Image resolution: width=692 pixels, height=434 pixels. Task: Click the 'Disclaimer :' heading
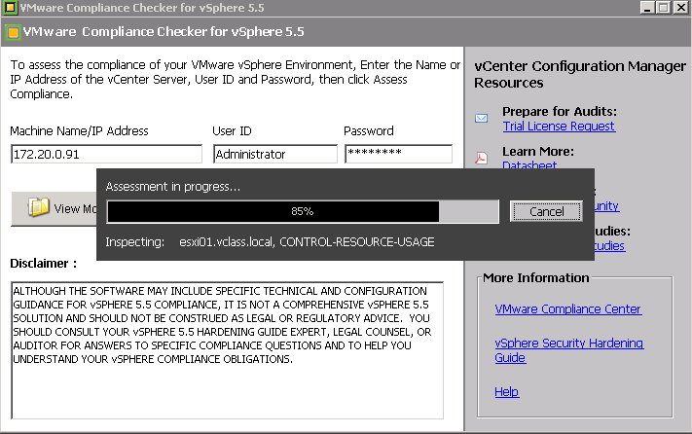(43, 264)
